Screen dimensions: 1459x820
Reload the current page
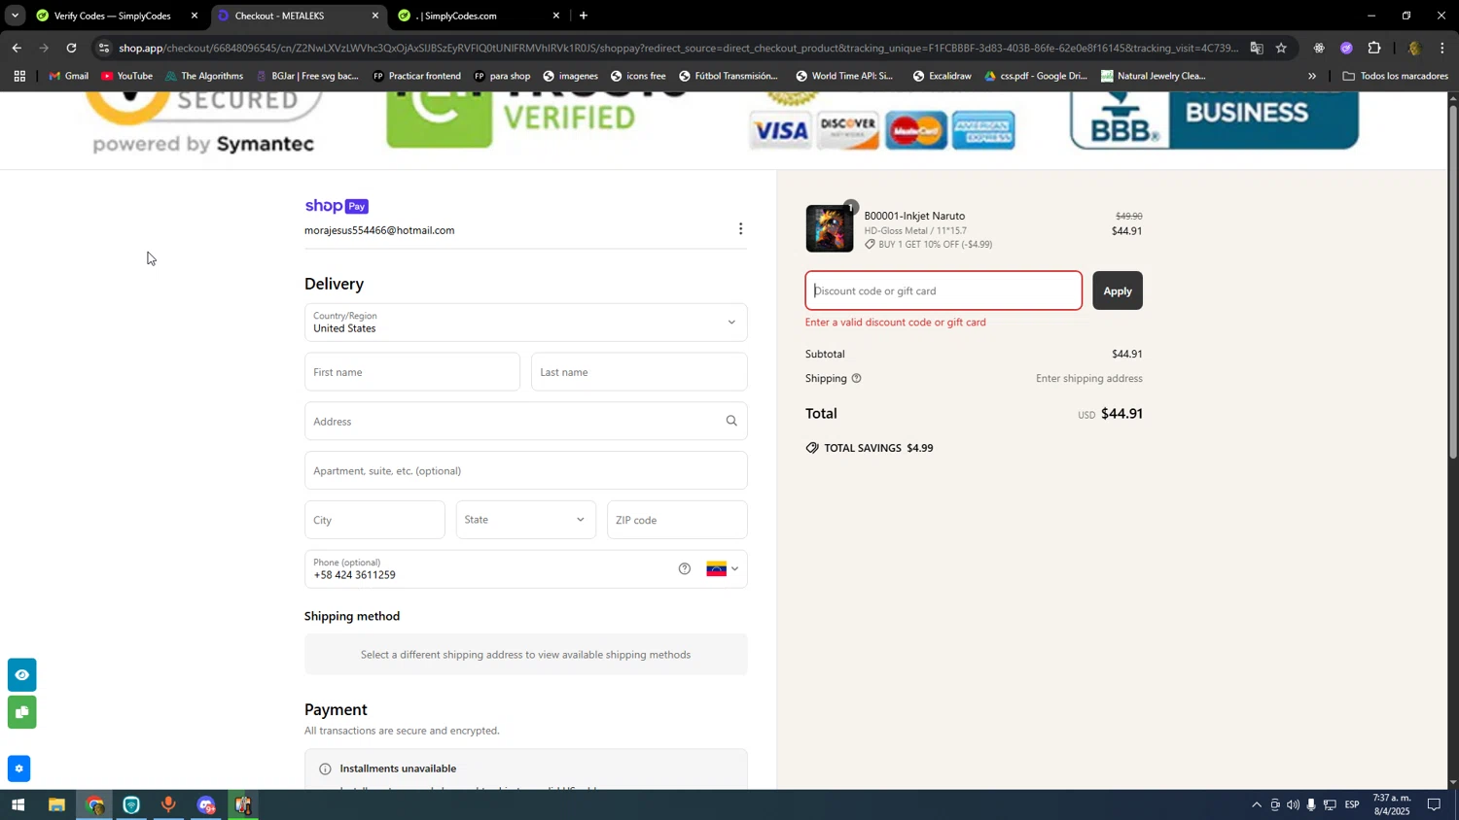point(71,48)
